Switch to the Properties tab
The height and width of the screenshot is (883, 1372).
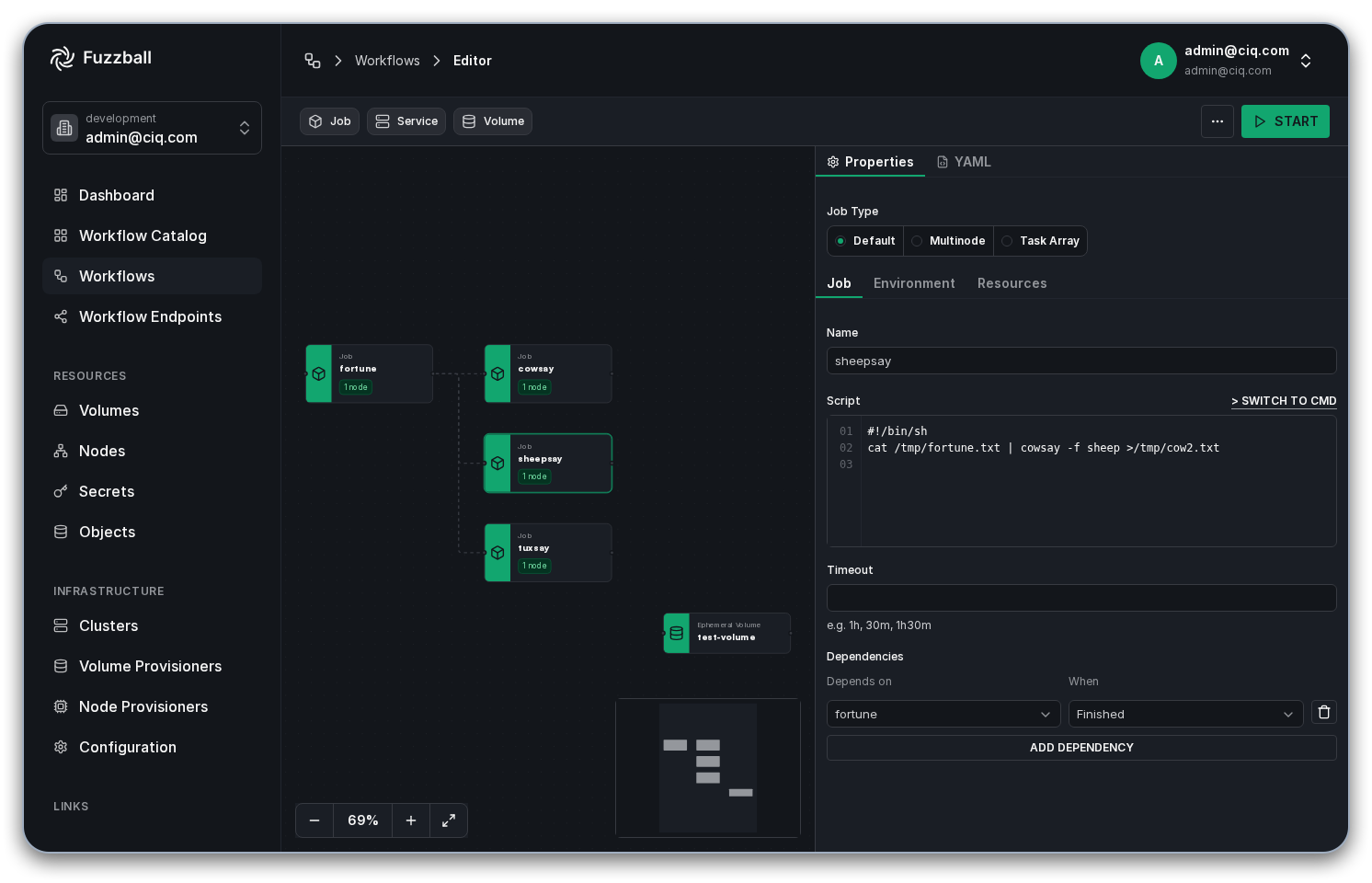click(x=870, y=162)
